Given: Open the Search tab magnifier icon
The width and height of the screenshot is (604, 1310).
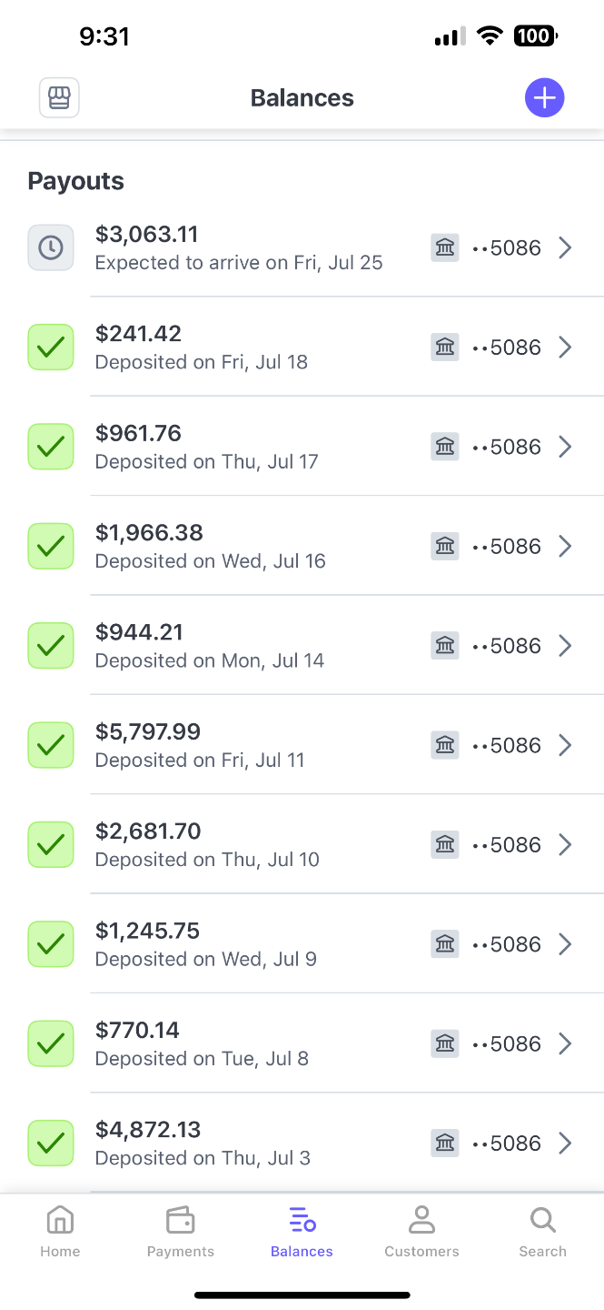Looking at the screenshot, I should pos(542,1220).
